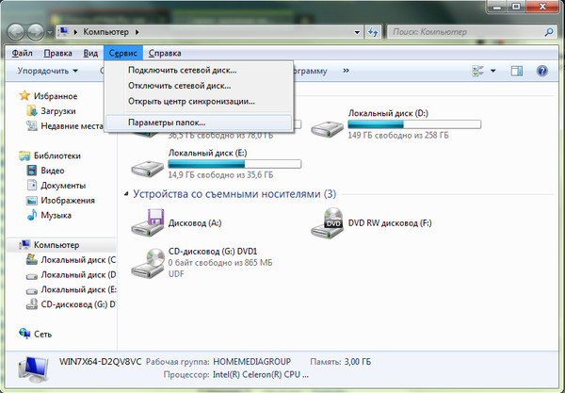The height and width of the screenshot is (393, 565).
Task: Select the Дисковод (A:) floppy drive icon
Action: coord(148,224)
